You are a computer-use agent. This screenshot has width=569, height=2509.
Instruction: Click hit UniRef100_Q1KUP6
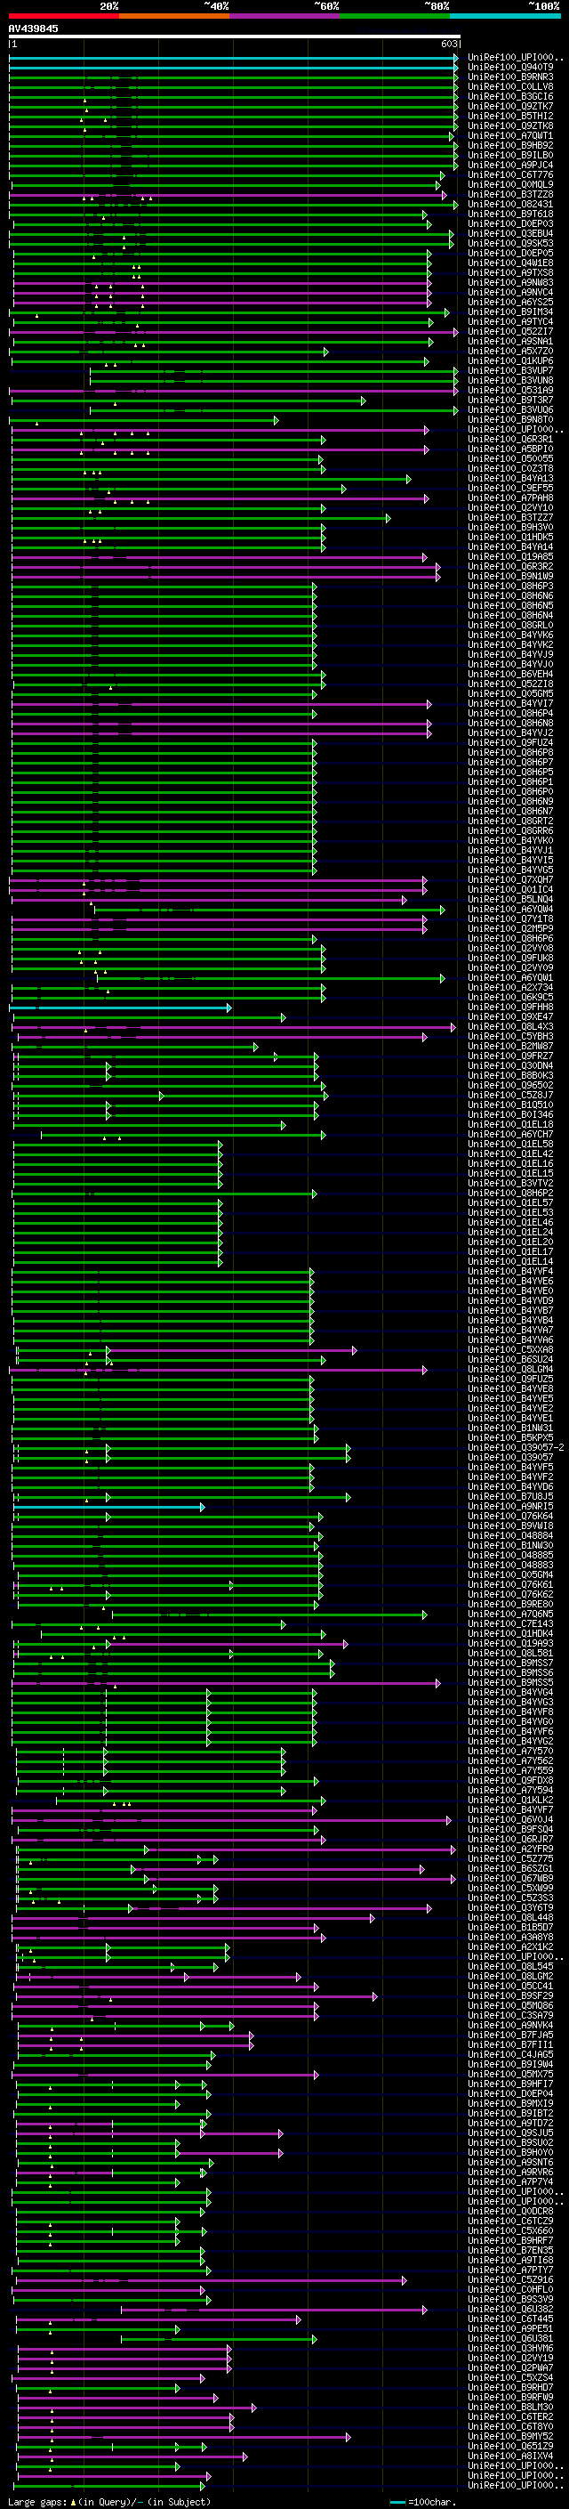(510, 361)
